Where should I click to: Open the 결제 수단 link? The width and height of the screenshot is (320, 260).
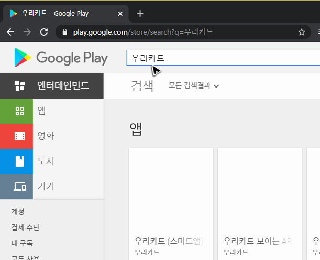25,227
